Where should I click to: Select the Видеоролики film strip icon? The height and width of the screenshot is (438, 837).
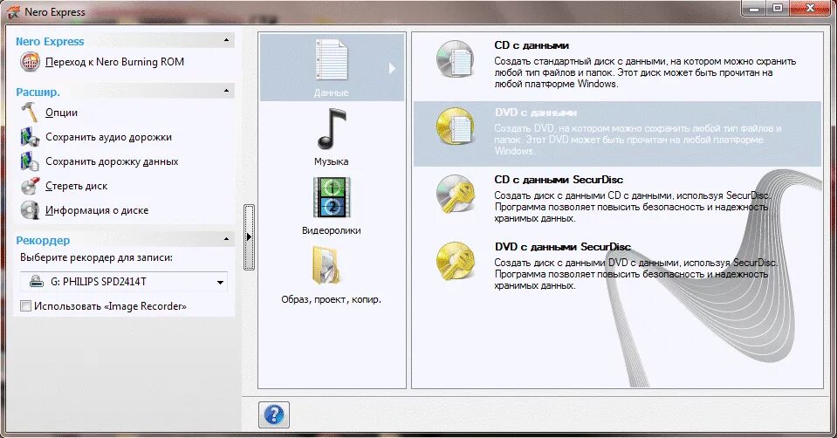332,198
